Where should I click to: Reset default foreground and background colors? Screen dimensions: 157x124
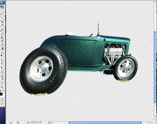(x=1, y=91)
